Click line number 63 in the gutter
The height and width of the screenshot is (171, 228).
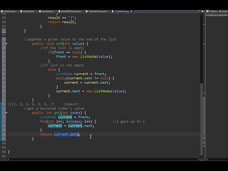[x=4, y=147]
